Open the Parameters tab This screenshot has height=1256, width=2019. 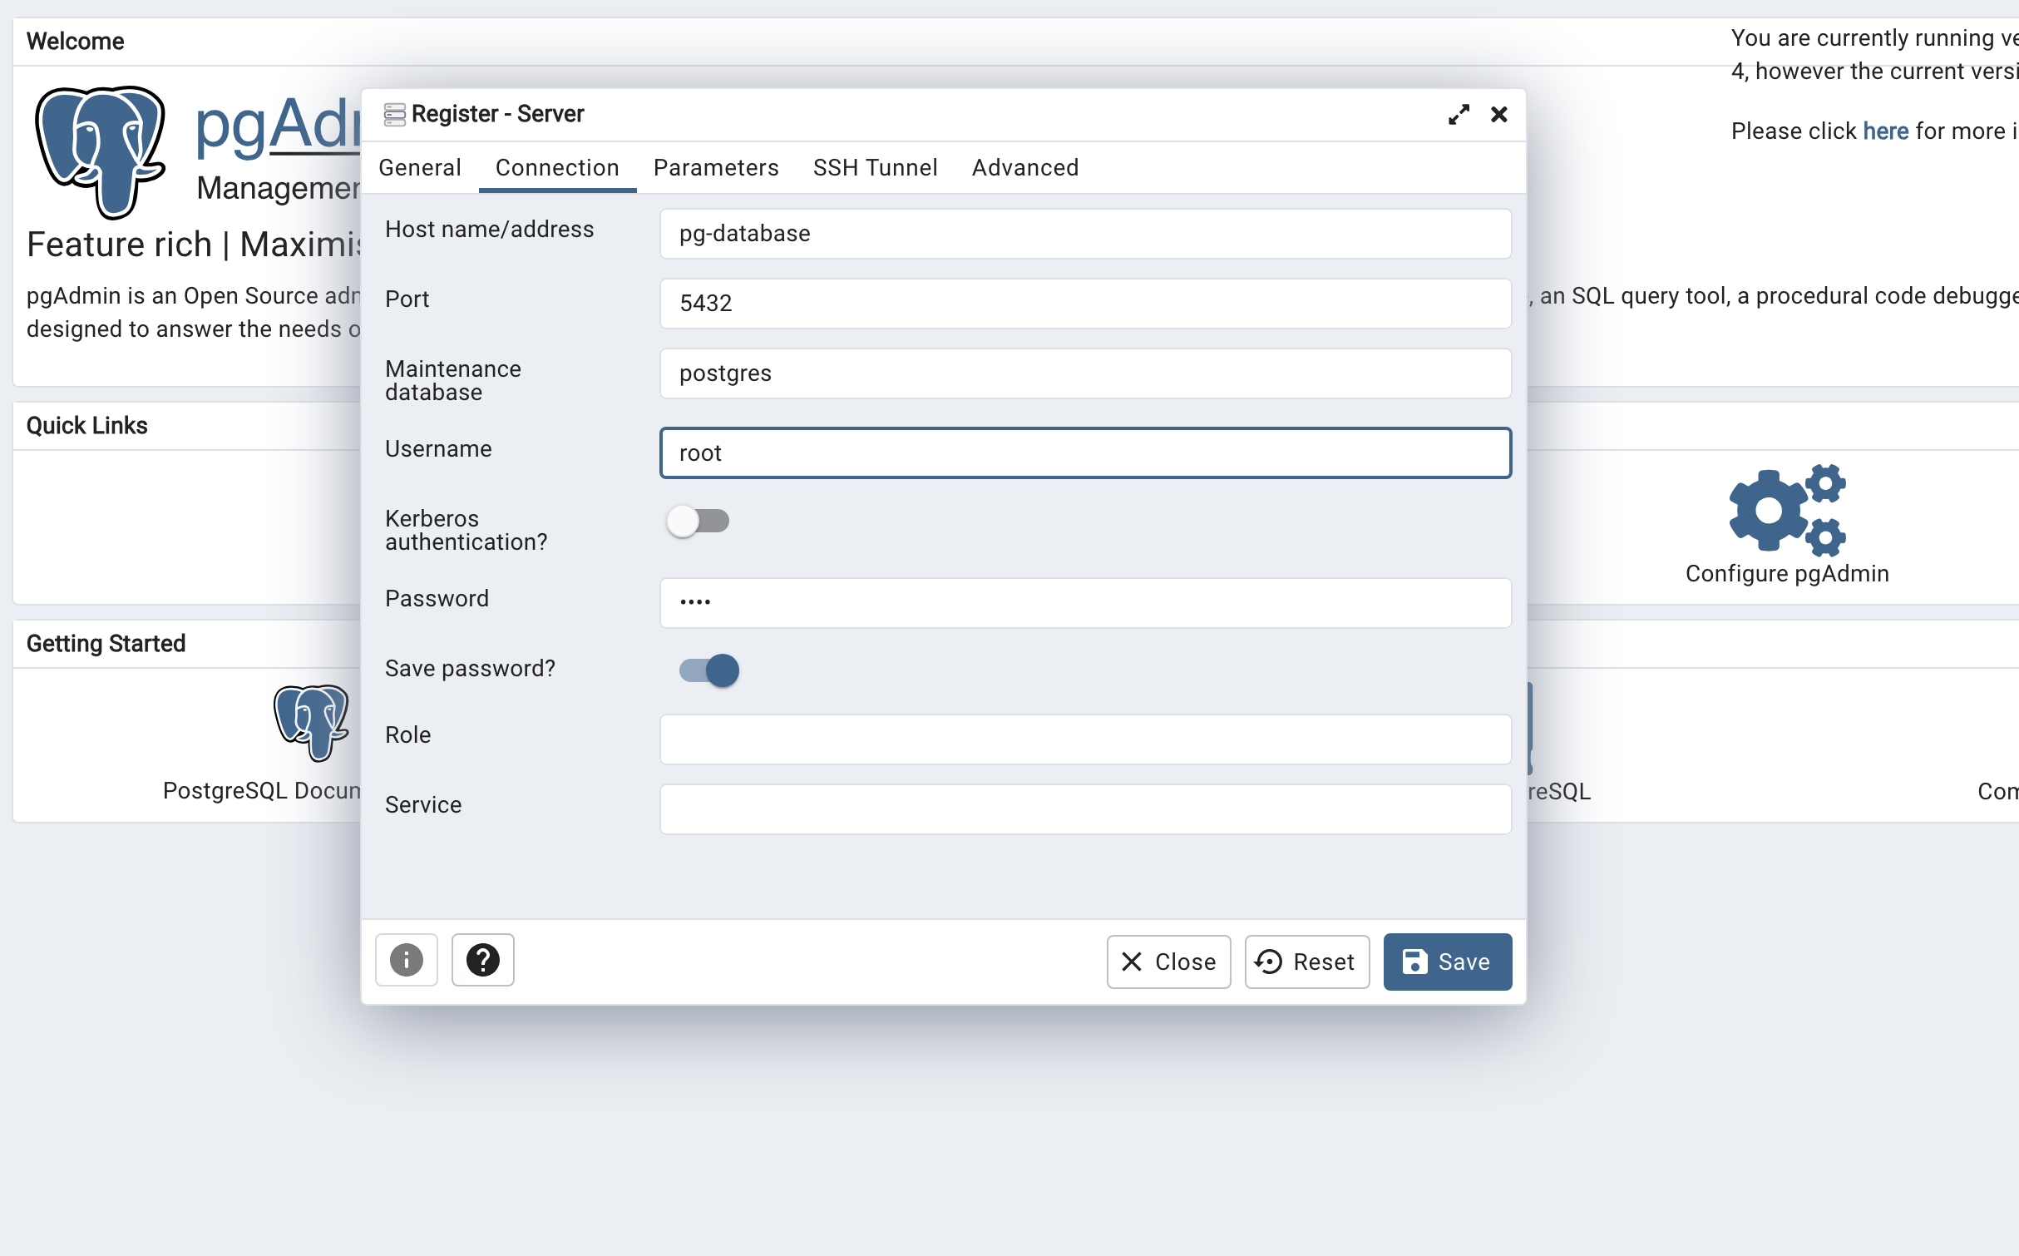pyautogui.click(x=716, y=167)
